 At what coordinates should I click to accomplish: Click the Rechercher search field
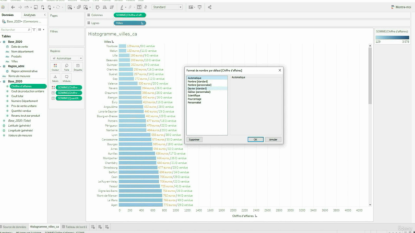pos(15,30)
